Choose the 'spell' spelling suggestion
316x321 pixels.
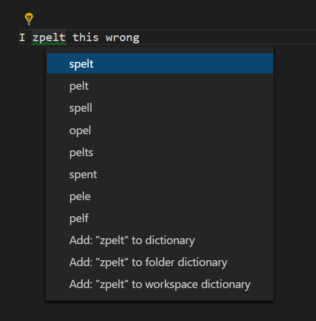(160, 108)
